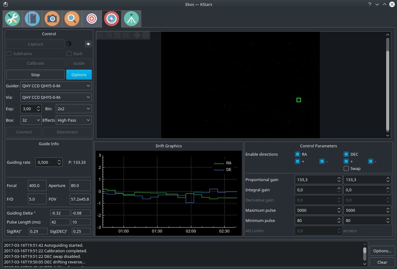Click the Guiding rate spinbox

(x=49, y=162)
